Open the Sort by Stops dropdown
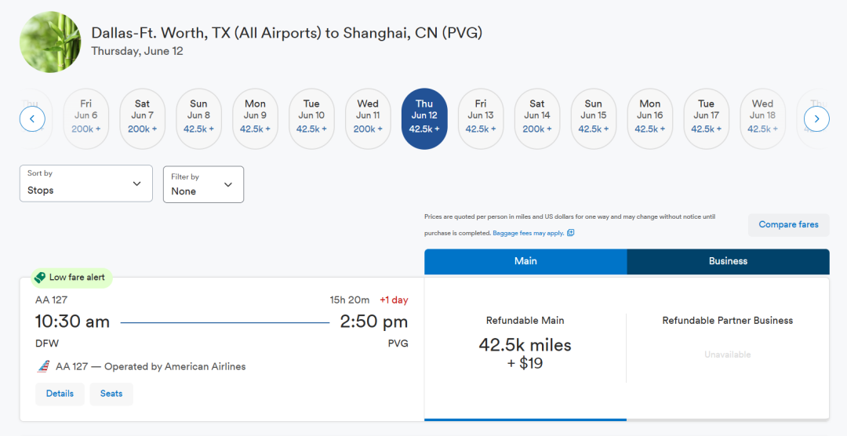The height and width of the screenshot is (436, 847). click(x=86, y=183)
